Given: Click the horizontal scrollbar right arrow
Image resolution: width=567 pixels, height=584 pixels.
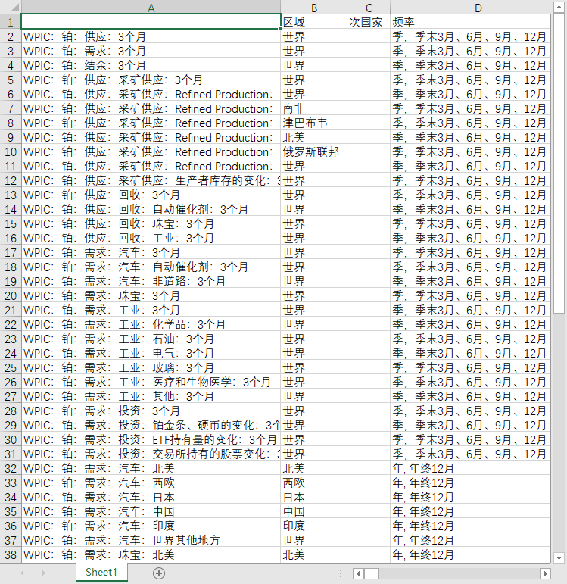Looking at the screenshot, I should tap(545, 573).
